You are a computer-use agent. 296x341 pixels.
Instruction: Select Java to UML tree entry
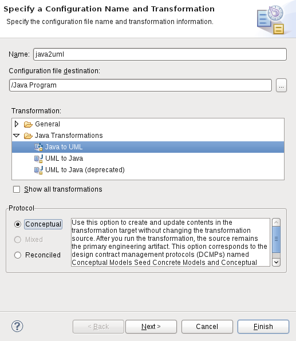click(148, 147)
